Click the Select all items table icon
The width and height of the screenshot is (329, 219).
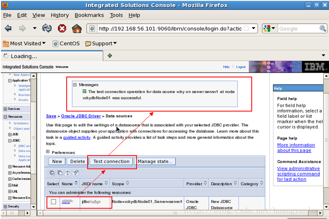click(52, 173)
